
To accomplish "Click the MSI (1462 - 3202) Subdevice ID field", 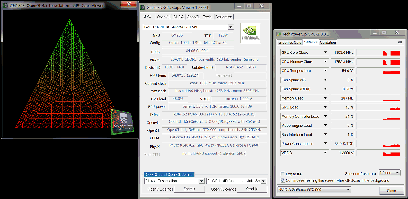I will [241, 68].
